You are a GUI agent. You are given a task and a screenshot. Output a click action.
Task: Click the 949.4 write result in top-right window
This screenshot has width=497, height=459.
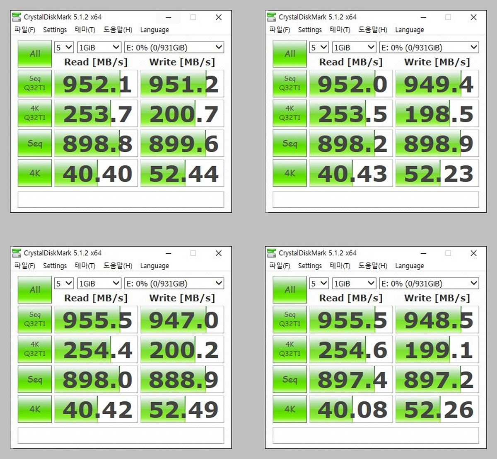(x=437, y=84)
